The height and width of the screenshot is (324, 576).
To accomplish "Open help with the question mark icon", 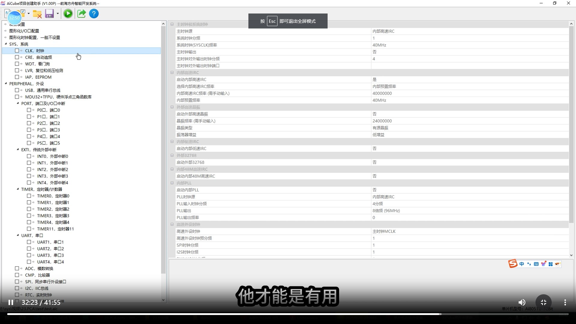I will point(94,14).
